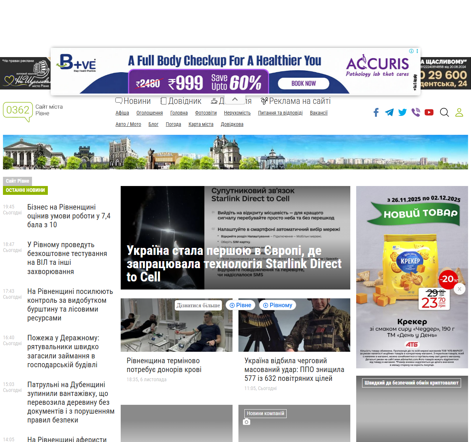Open the Новини menu
The image size is (471, 442).
pos(133,101)
